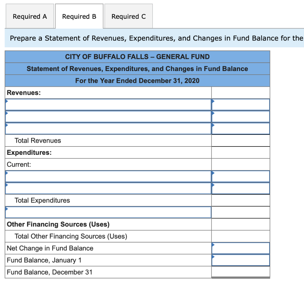
Task: Open the dropdown below Total Expenditures row
Action: click(6, 209)
